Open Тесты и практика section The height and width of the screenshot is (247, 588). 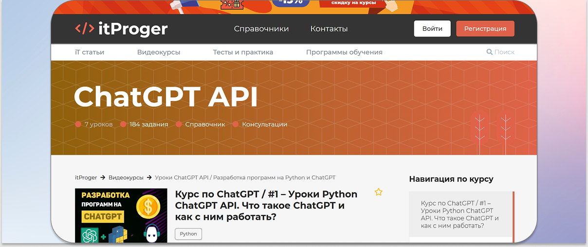click(x=243, y=52)
